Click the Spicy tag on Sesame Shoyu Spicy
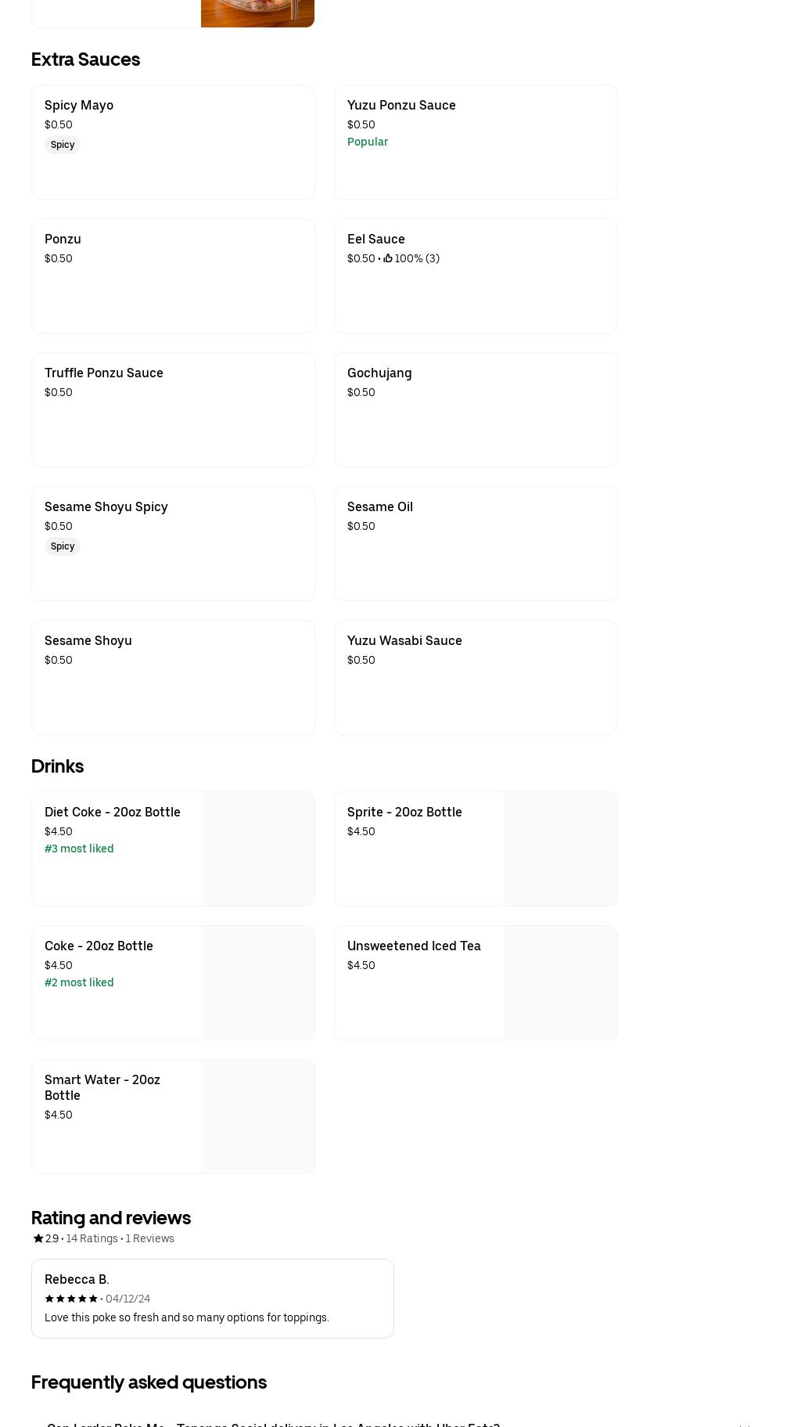The image size is (801, 1427). point(63,546)
